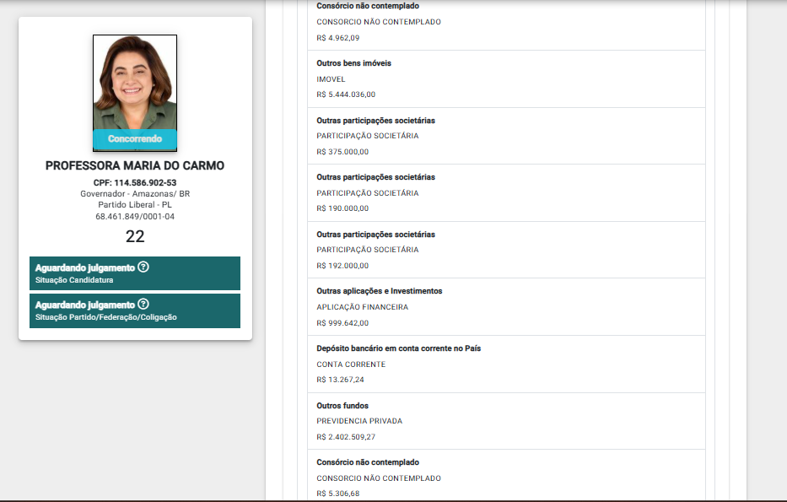
Task: Click Outros bens imóveis heading
Action: [x=353, y=63]
